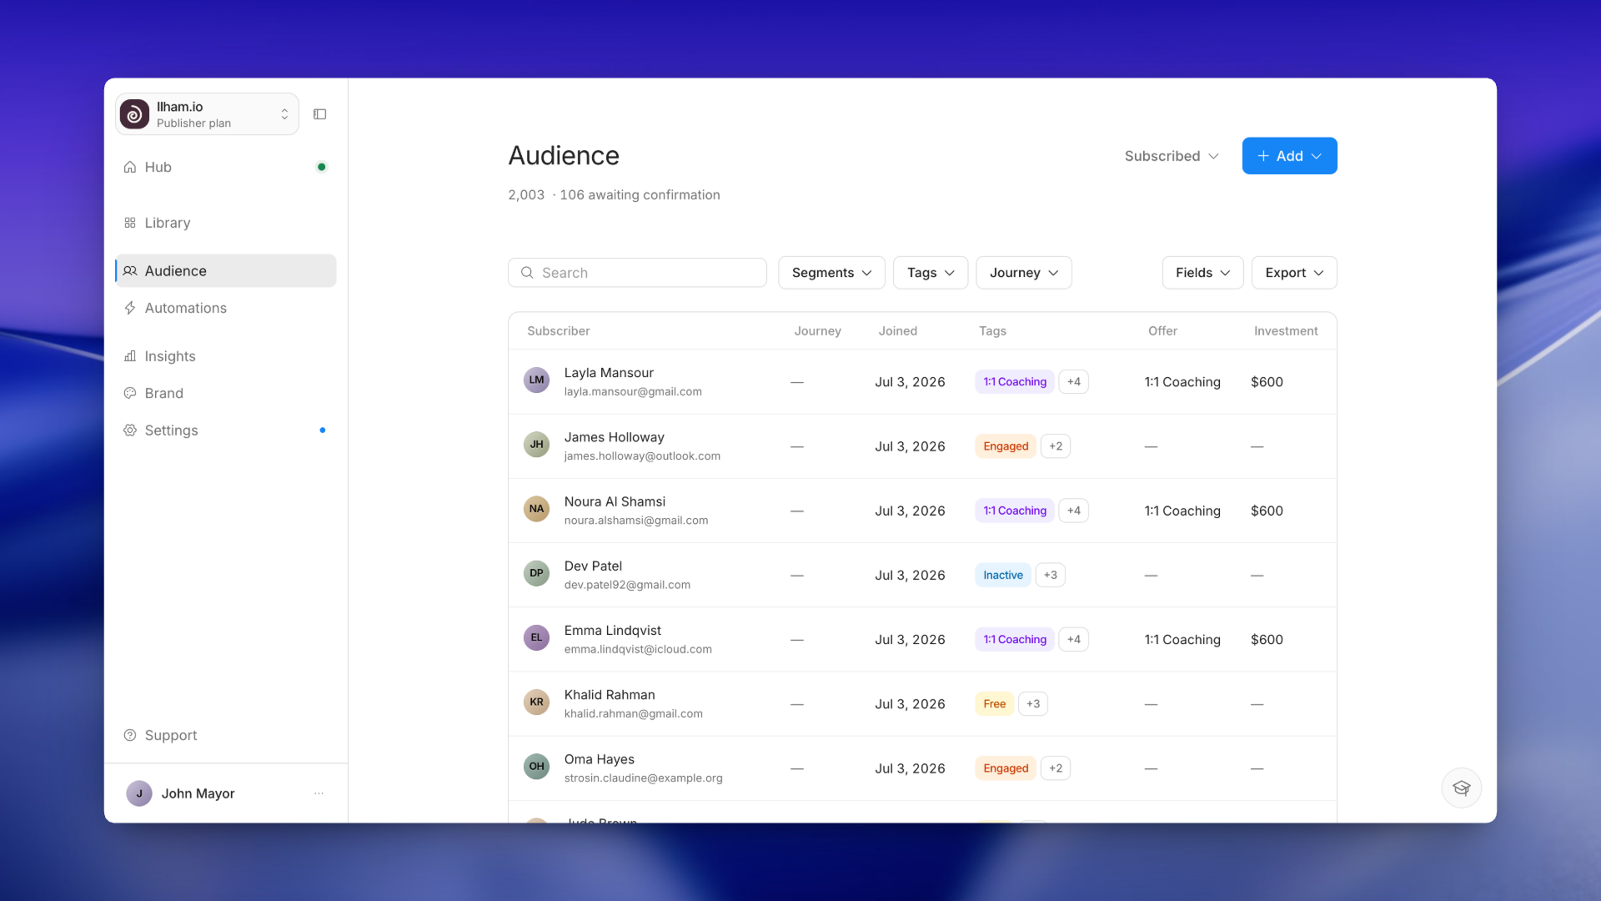Click the Offer column header
Screen dimensions: 1601x901
[x=1162, y=331]
